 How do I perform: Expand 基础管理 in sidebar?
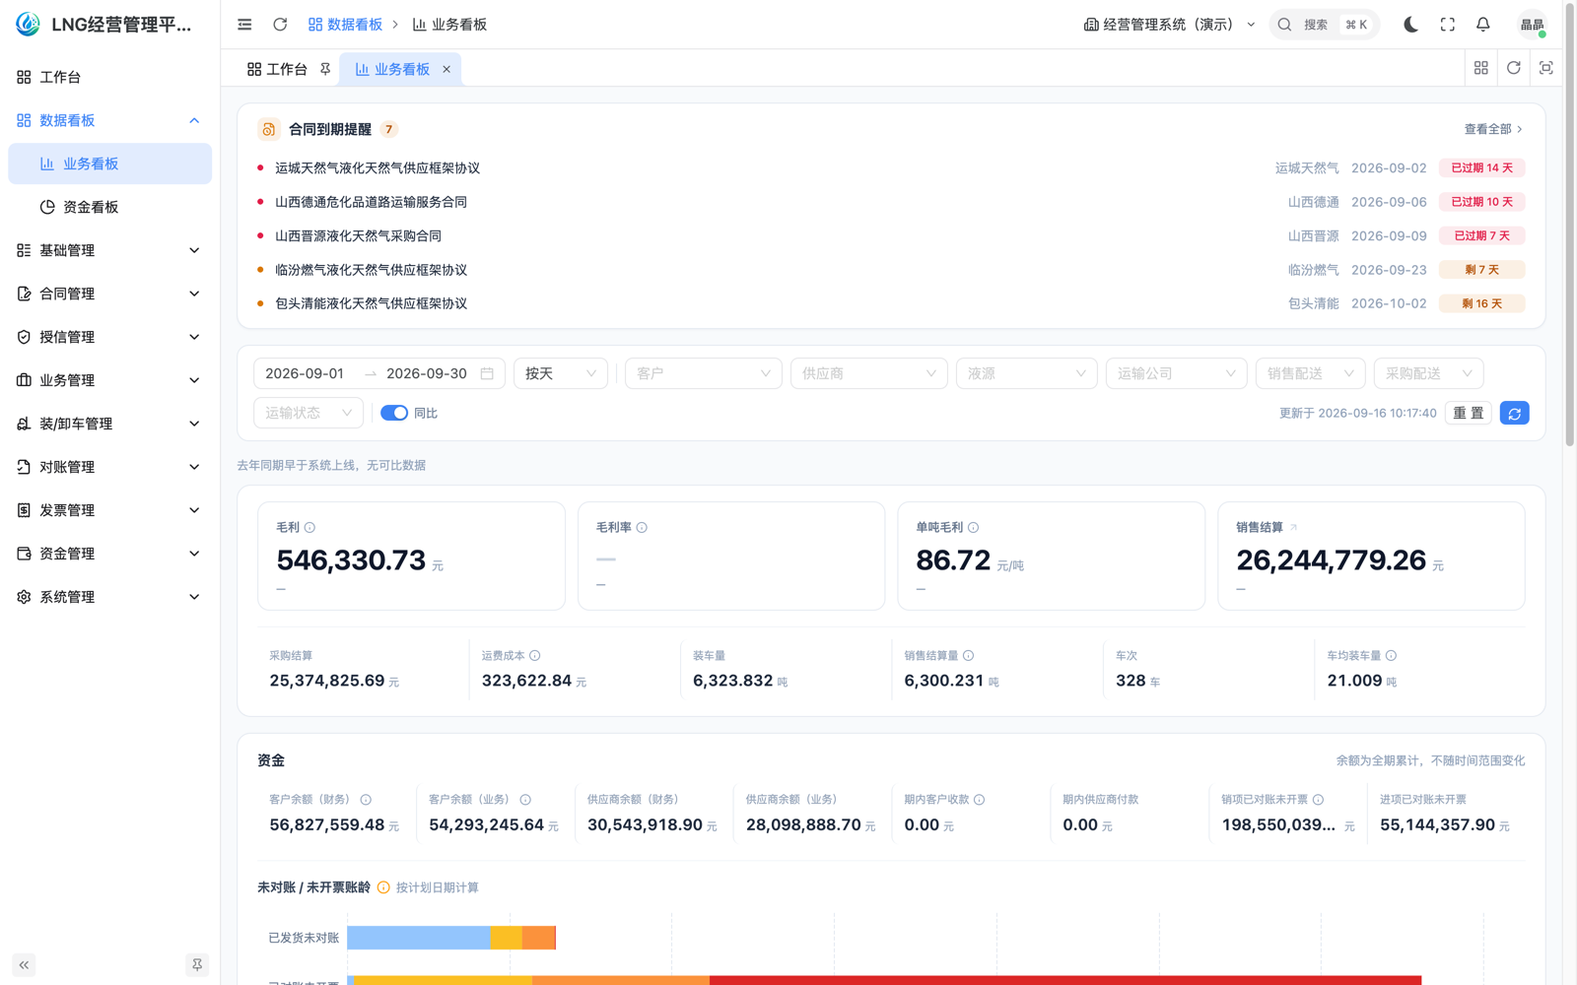[x=109, y=250]
